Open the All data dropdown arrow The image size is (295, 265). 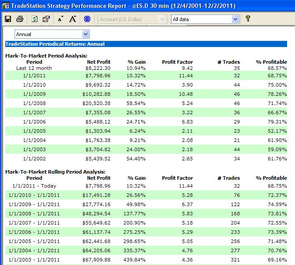point(235,19)
